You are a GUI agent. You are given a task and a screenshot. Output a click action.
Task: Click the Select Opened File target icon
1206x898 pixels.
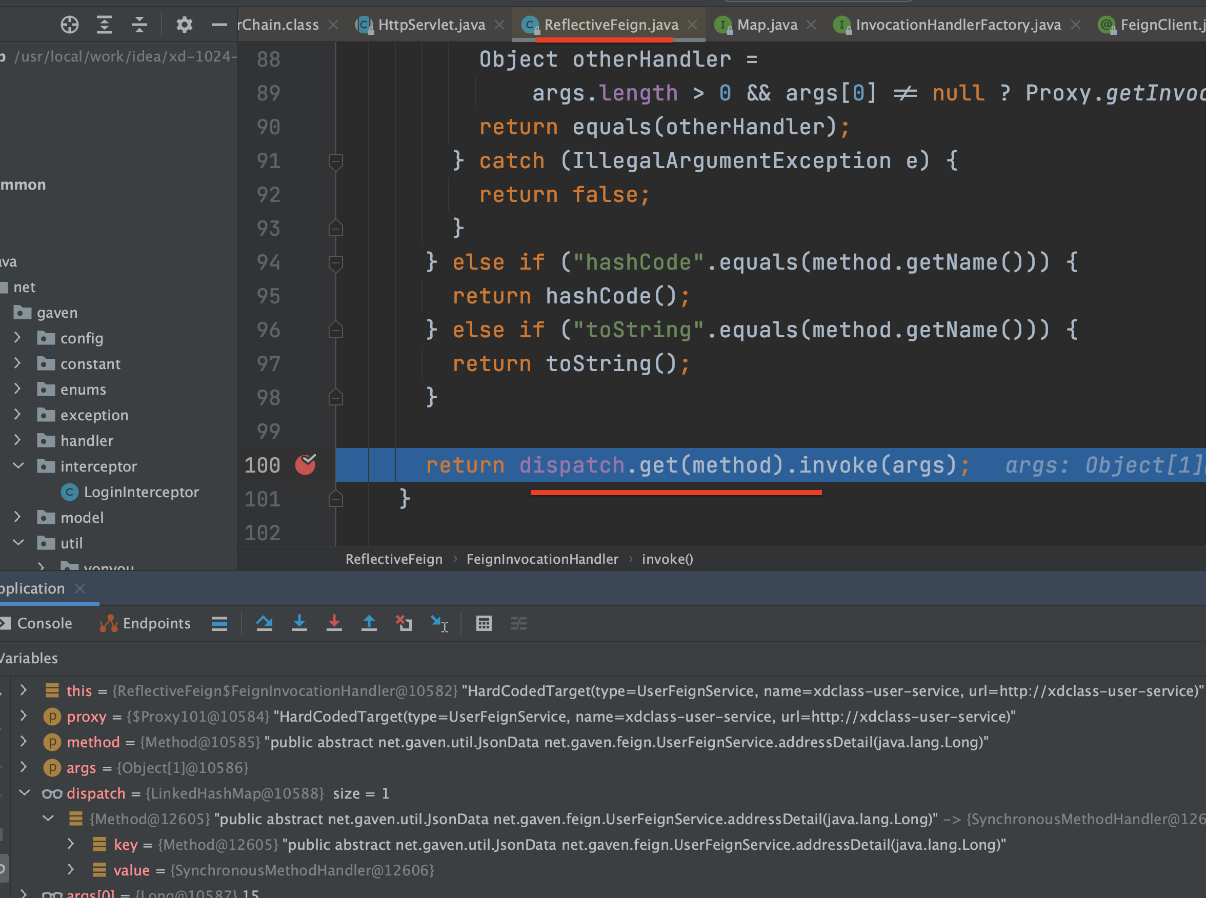click(x=70, y=25)
